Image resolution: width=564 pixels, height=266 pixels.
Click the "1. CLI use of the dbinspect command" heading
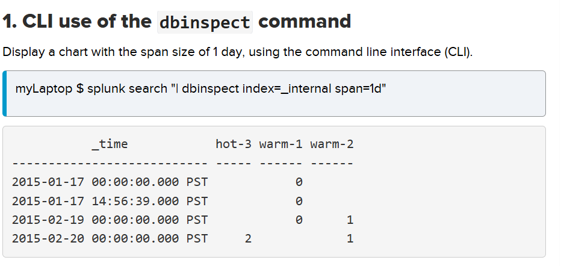click(176, 22)
